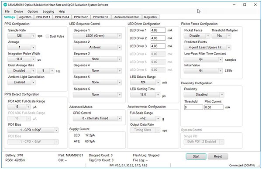Open the Logging menu
This screenshot has height=169, width=262.
click(48, 11)
